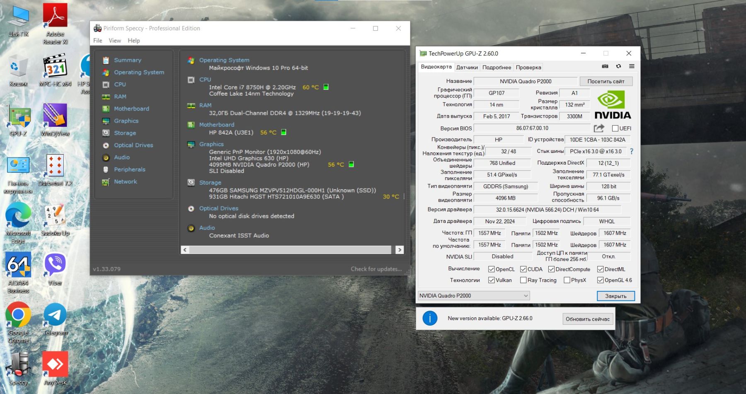Select the Durbetsel 7.2 desktop icon
This screenshot has width=746, height=394.
point(55,170)
